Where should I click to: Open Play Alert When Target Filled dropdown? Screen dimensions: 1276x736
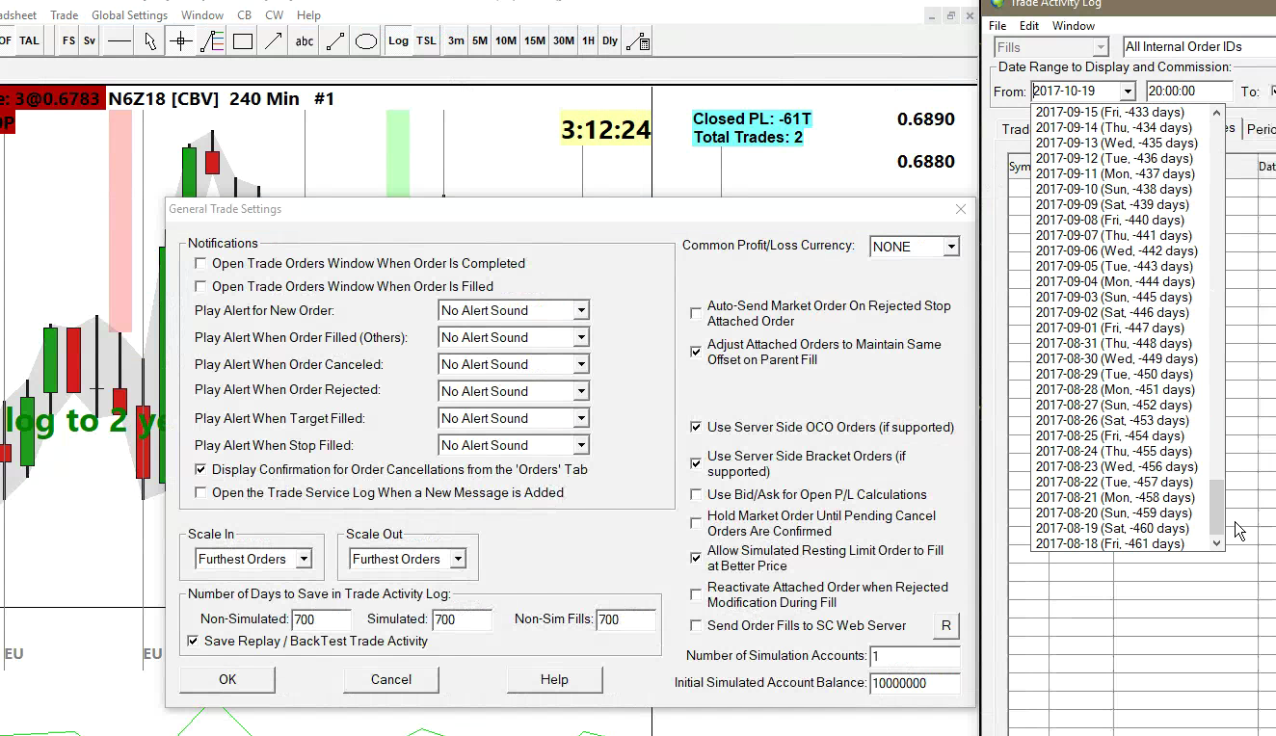tap(580, 418)
